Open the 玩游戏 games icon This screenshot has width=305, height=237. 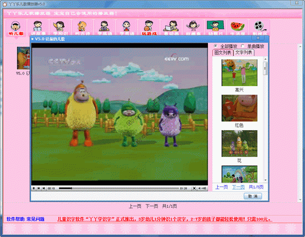tap(149, 27)
